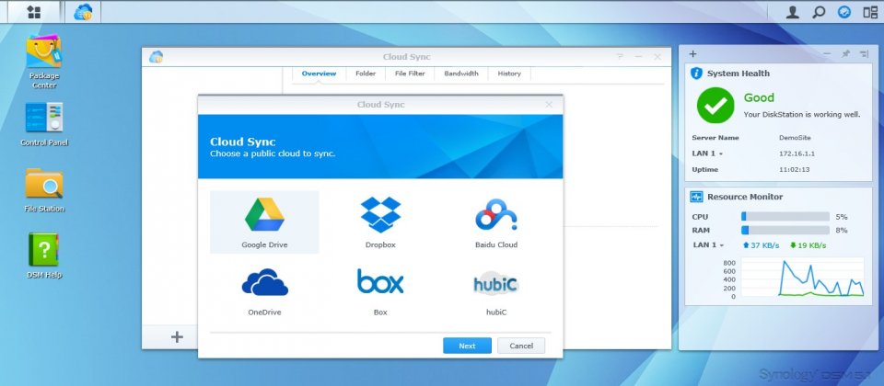Click the 'Your DiskStation is working well' text

pos(802,114)
